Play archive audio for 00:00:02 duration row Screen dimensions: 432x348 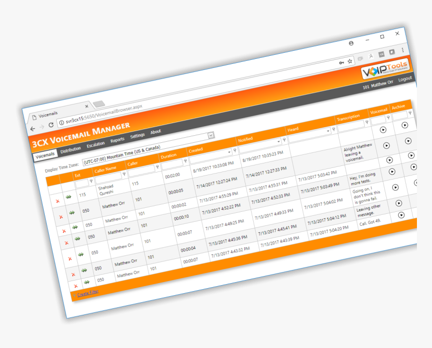point(411,155)
